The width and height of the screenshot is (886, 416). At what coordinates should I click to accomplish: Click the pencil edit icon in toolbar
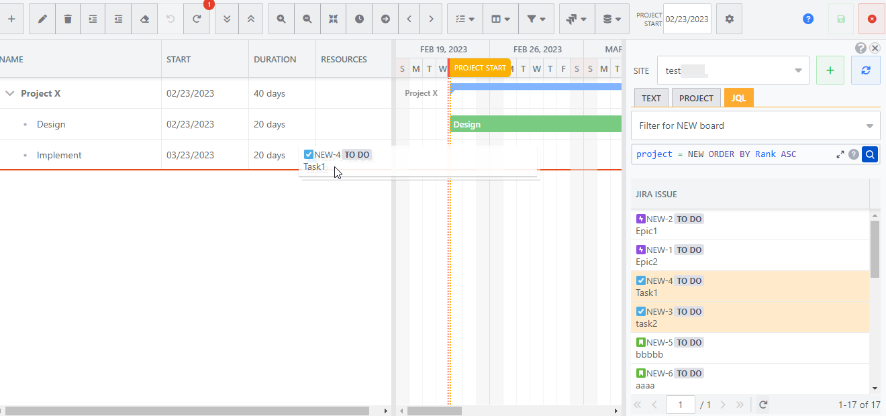tap(42, 19)
